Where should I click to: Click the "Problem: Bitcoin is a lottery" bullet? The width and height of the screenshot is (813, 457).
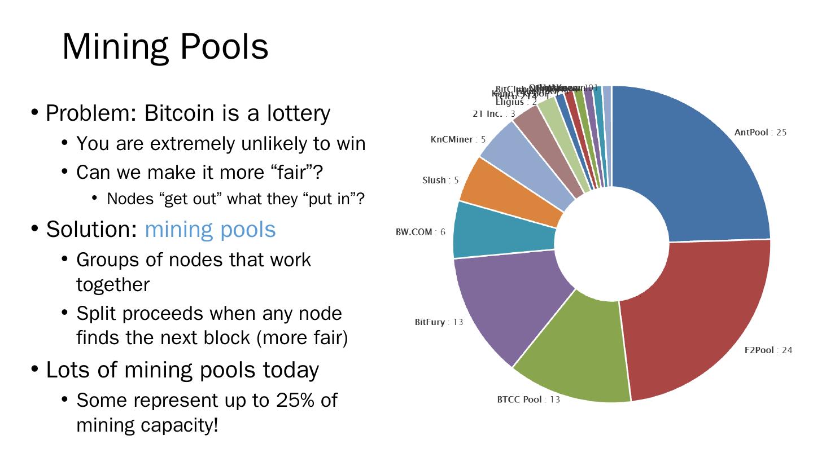(x=187, y=113)
